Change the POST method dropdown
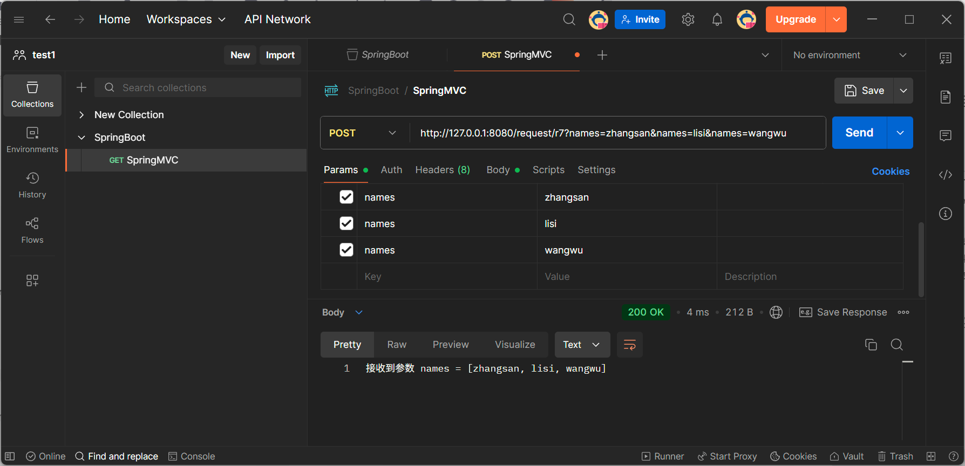 click(363, 133)
